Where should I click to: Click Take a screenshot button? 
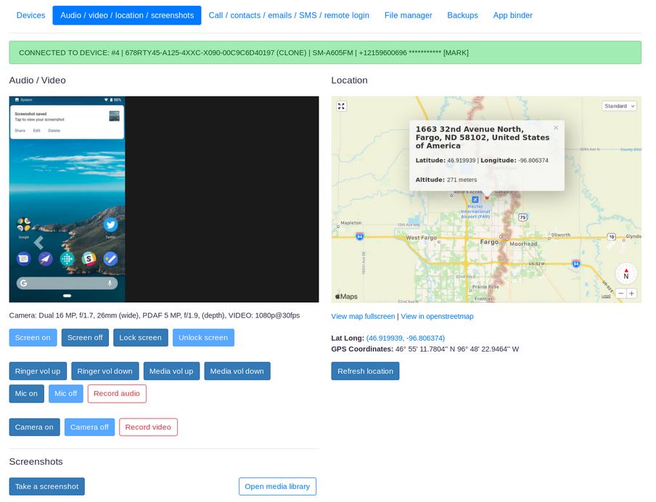coord(47,487)
